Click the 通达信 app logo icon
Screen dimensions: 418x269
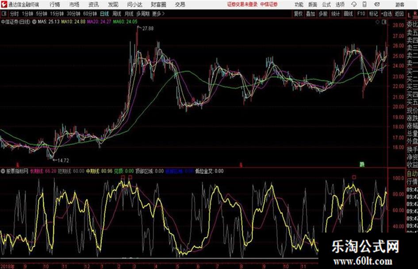point(4,4)
